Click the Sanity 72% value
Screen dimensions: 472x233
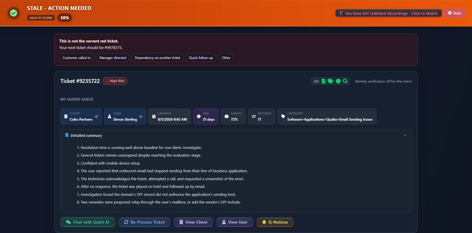234,119
